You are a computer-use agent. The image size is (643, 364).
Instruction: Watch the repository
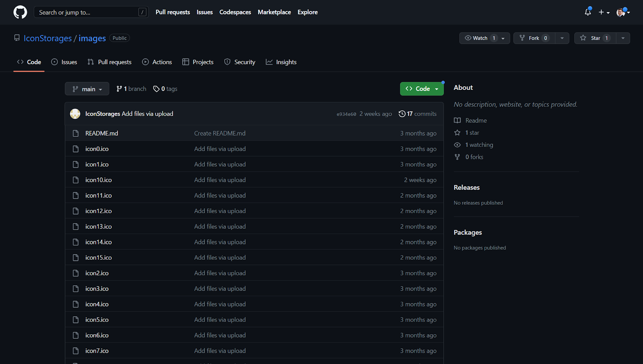tap(484, 38)
